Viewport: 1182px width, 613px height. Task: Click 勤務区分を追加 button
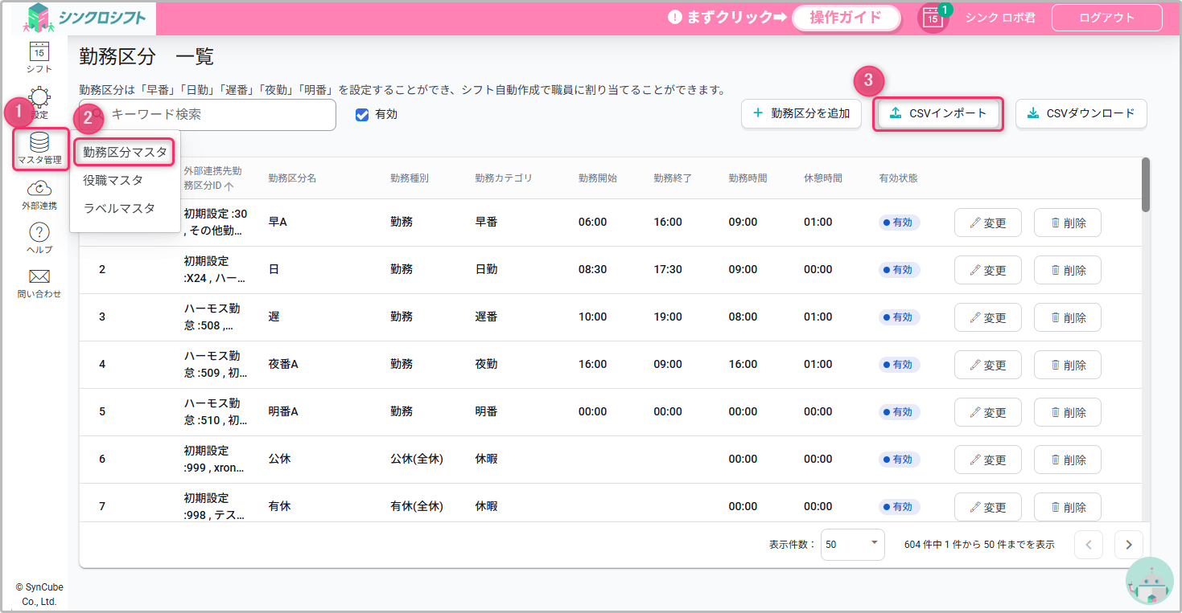point(801,114)
